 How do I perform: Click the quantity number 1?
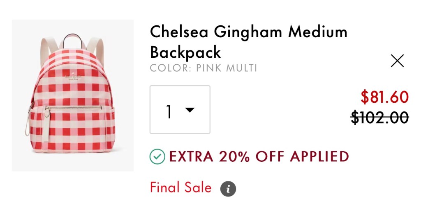[x=169, y=111]
